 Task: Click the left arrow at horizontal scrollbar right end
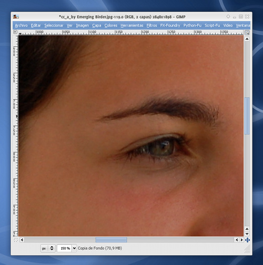tap(237, 240)
